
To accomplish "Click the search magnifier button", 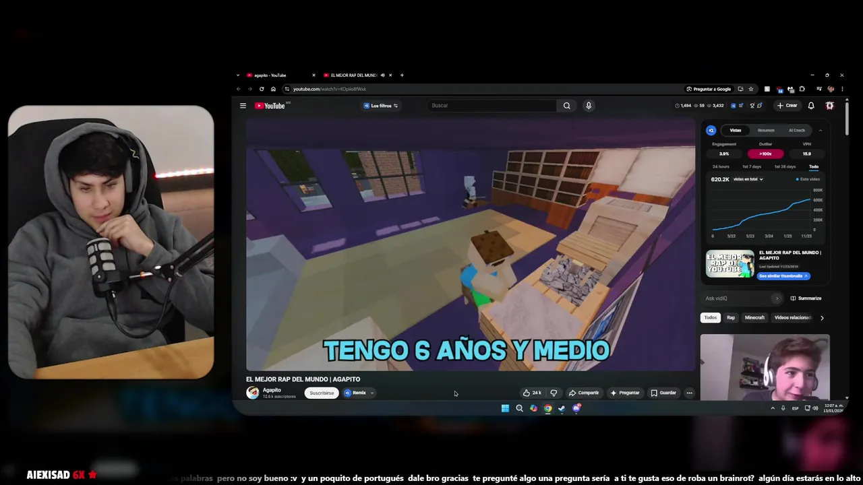I will [x=566, y=106].
